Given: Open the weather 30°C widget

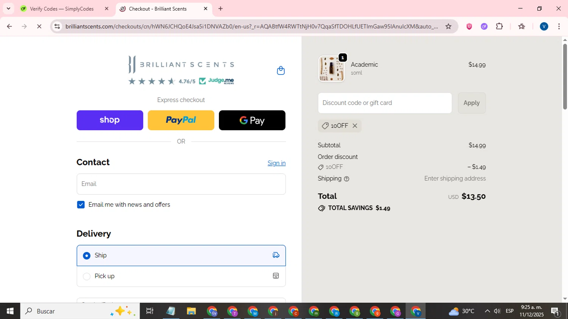Looking at the screenshot, I should pyautogui.click(x=462, y=311).
